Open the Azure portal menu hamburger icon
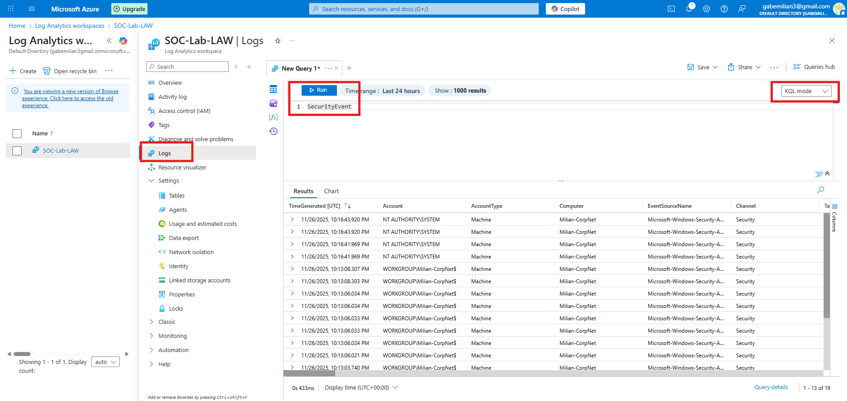The width and height of the screenshot is (847, 401). click(32, 9)
